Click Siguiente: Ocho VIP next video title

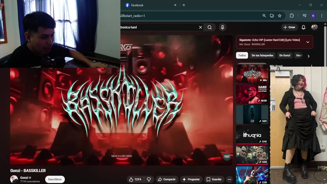pyautogui.click(x=270, y=40)
